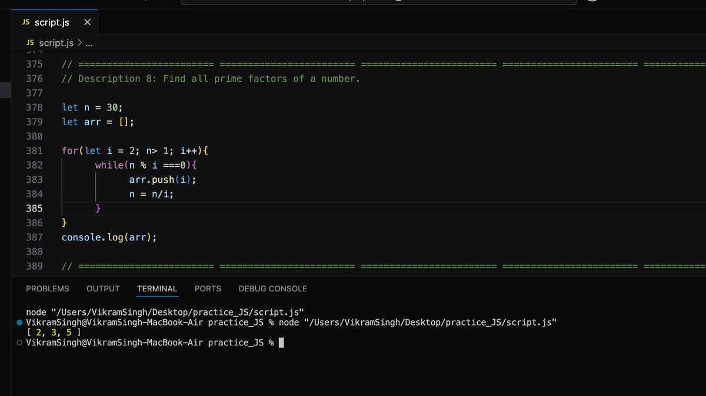Click line number 380 in the gutter
Image resolution: width=706 pixels, height=396 pixels.
pyautogui.click(x=35, y=136)
